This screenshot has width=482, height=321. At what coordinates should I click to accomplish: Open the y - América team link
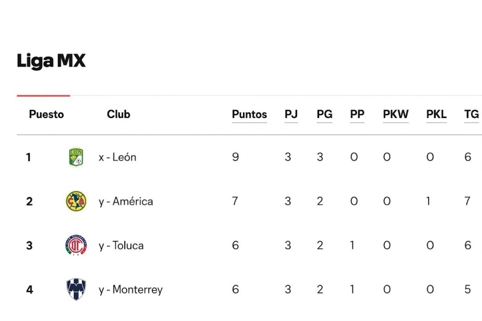[126, 201]
